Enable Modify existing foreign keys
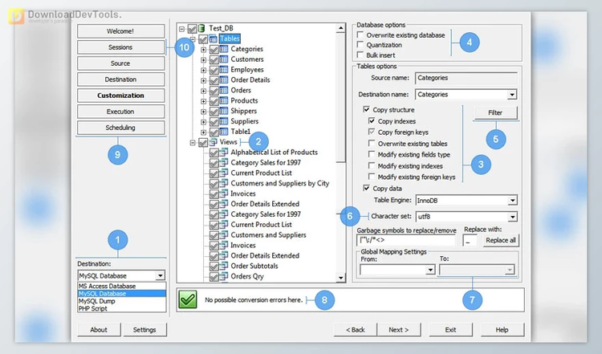 click(372, 177)
